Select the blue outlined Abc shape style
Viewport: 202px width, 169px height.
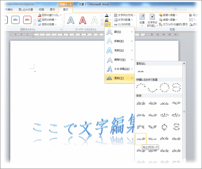15,20
